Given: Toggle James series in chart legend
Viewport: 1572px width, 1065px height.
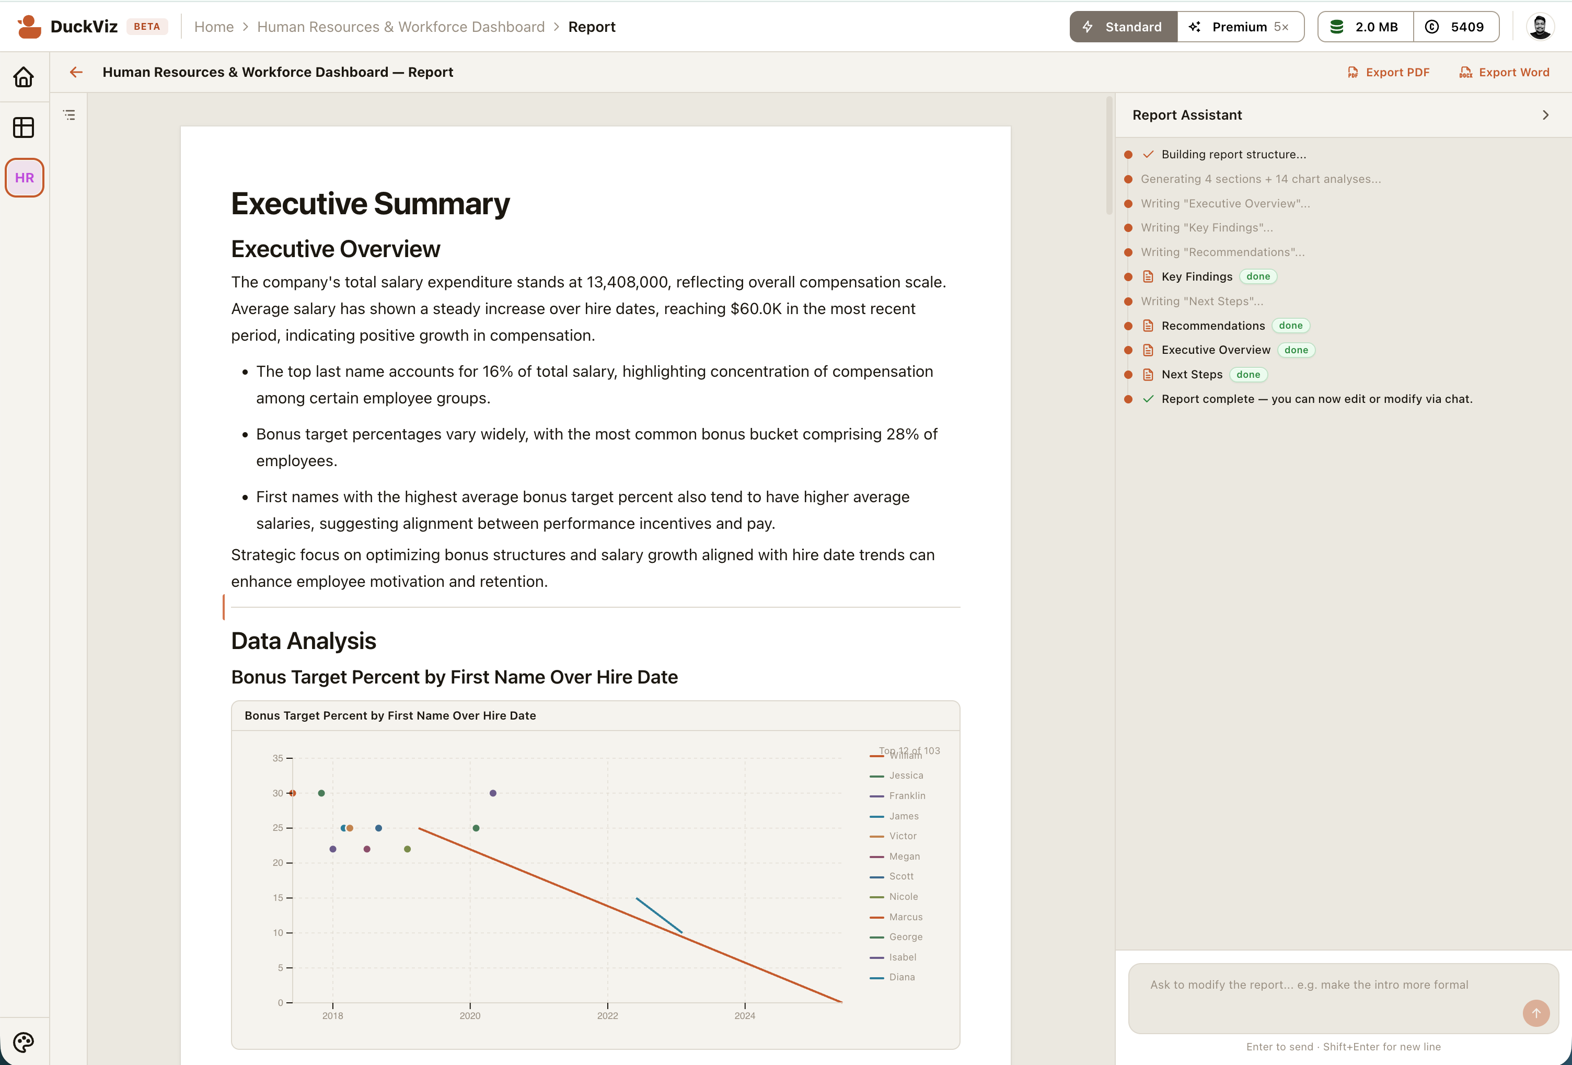Looking at the screenshot, I should coord(894,816).
